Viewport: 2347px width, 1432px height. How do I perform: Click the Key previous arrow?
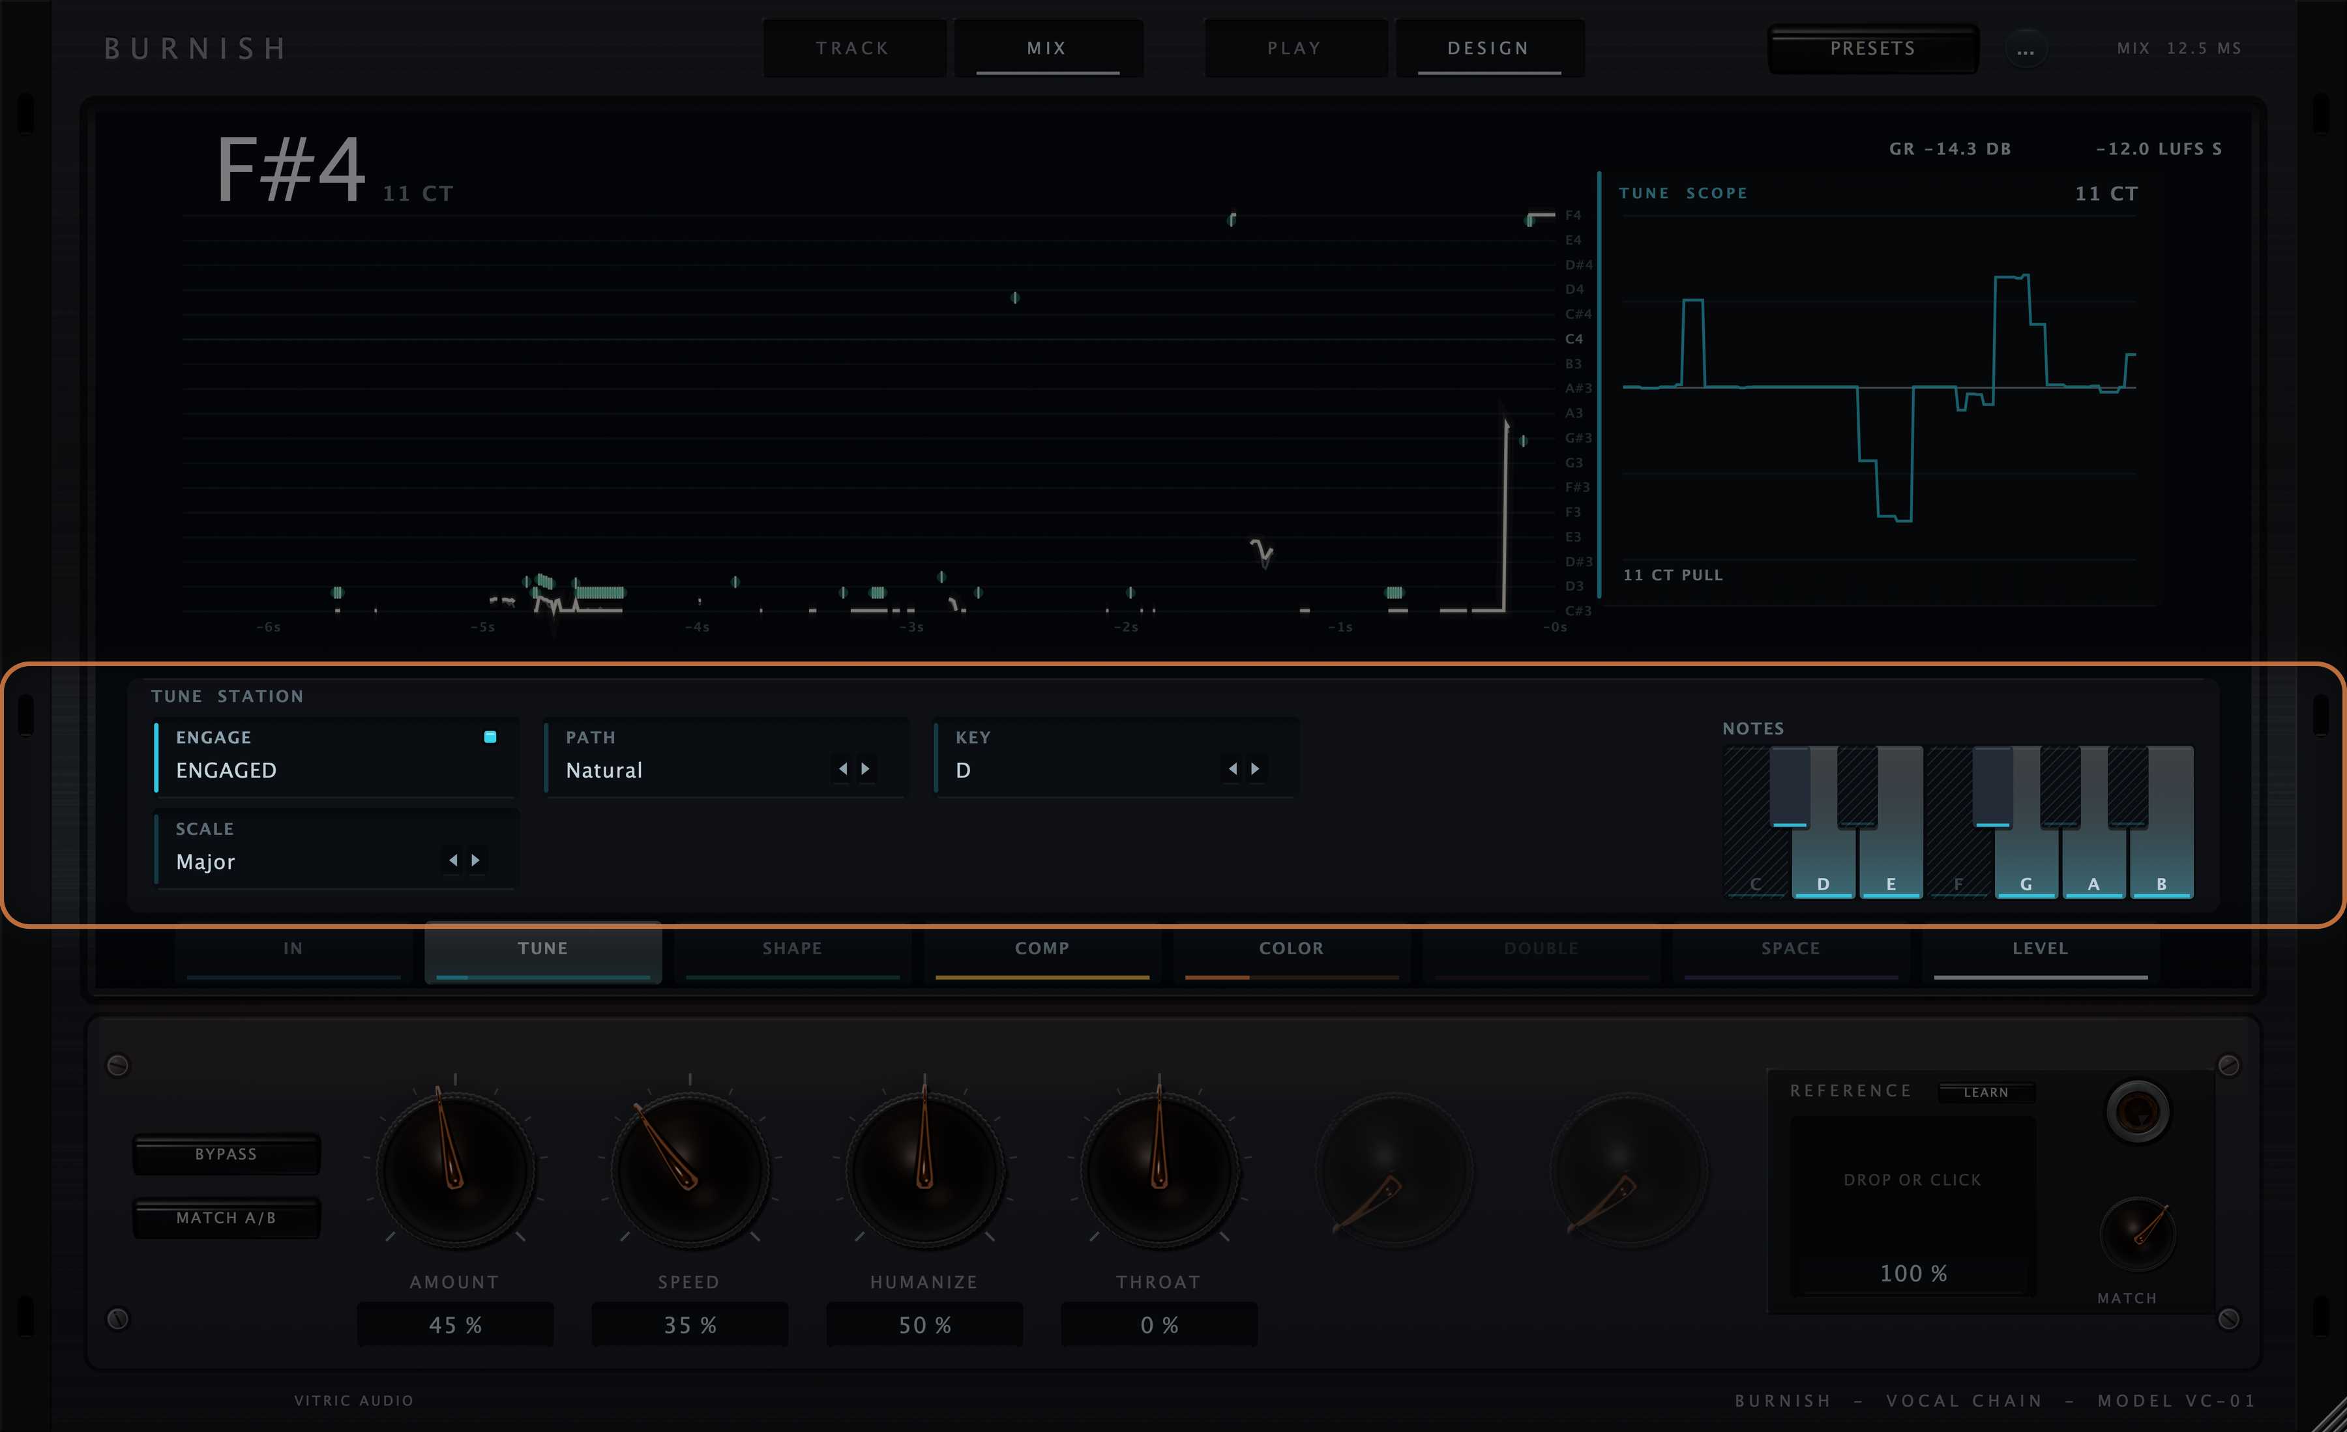coord(1233,768)
